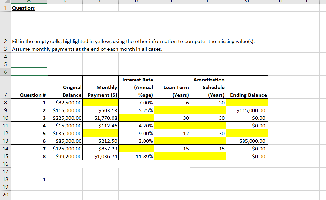Click the $225,000.00 balance cell
Image resolution: width=326 pixels, height=200 pixels.
pos(65,118)
